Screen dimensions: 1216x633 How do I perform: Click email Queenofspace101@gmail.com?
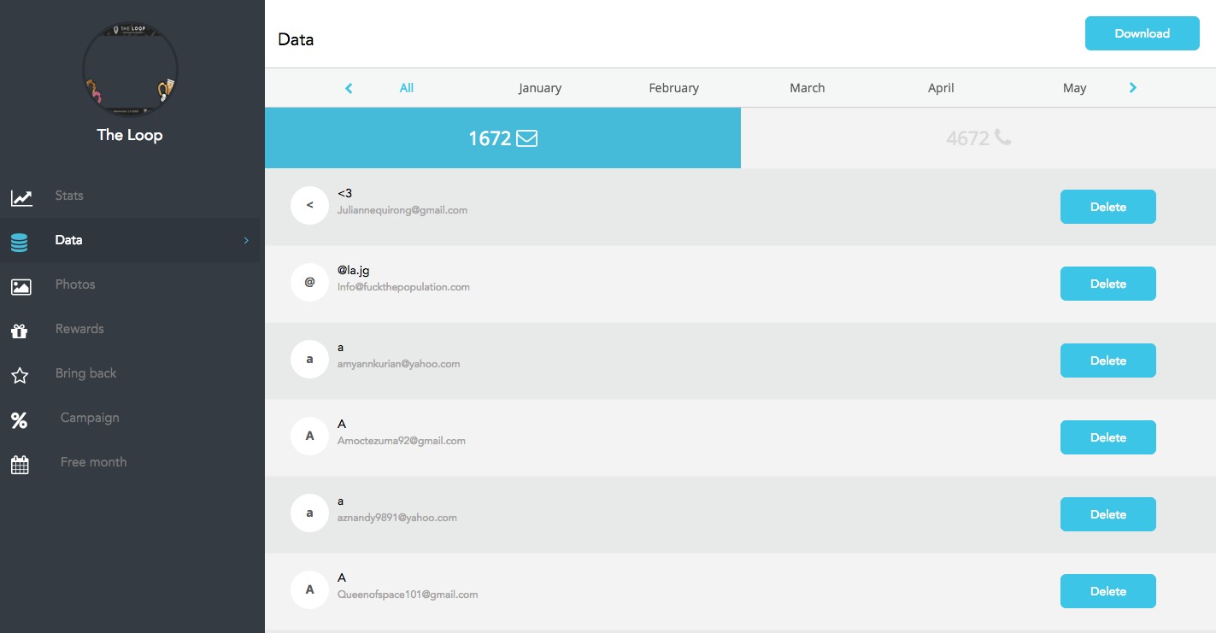coord(408,595)
